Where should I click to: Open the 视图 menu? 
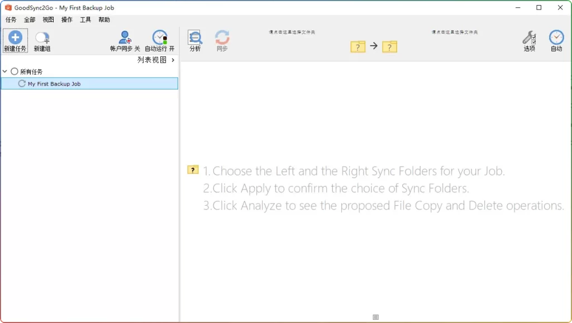point(48,20)
